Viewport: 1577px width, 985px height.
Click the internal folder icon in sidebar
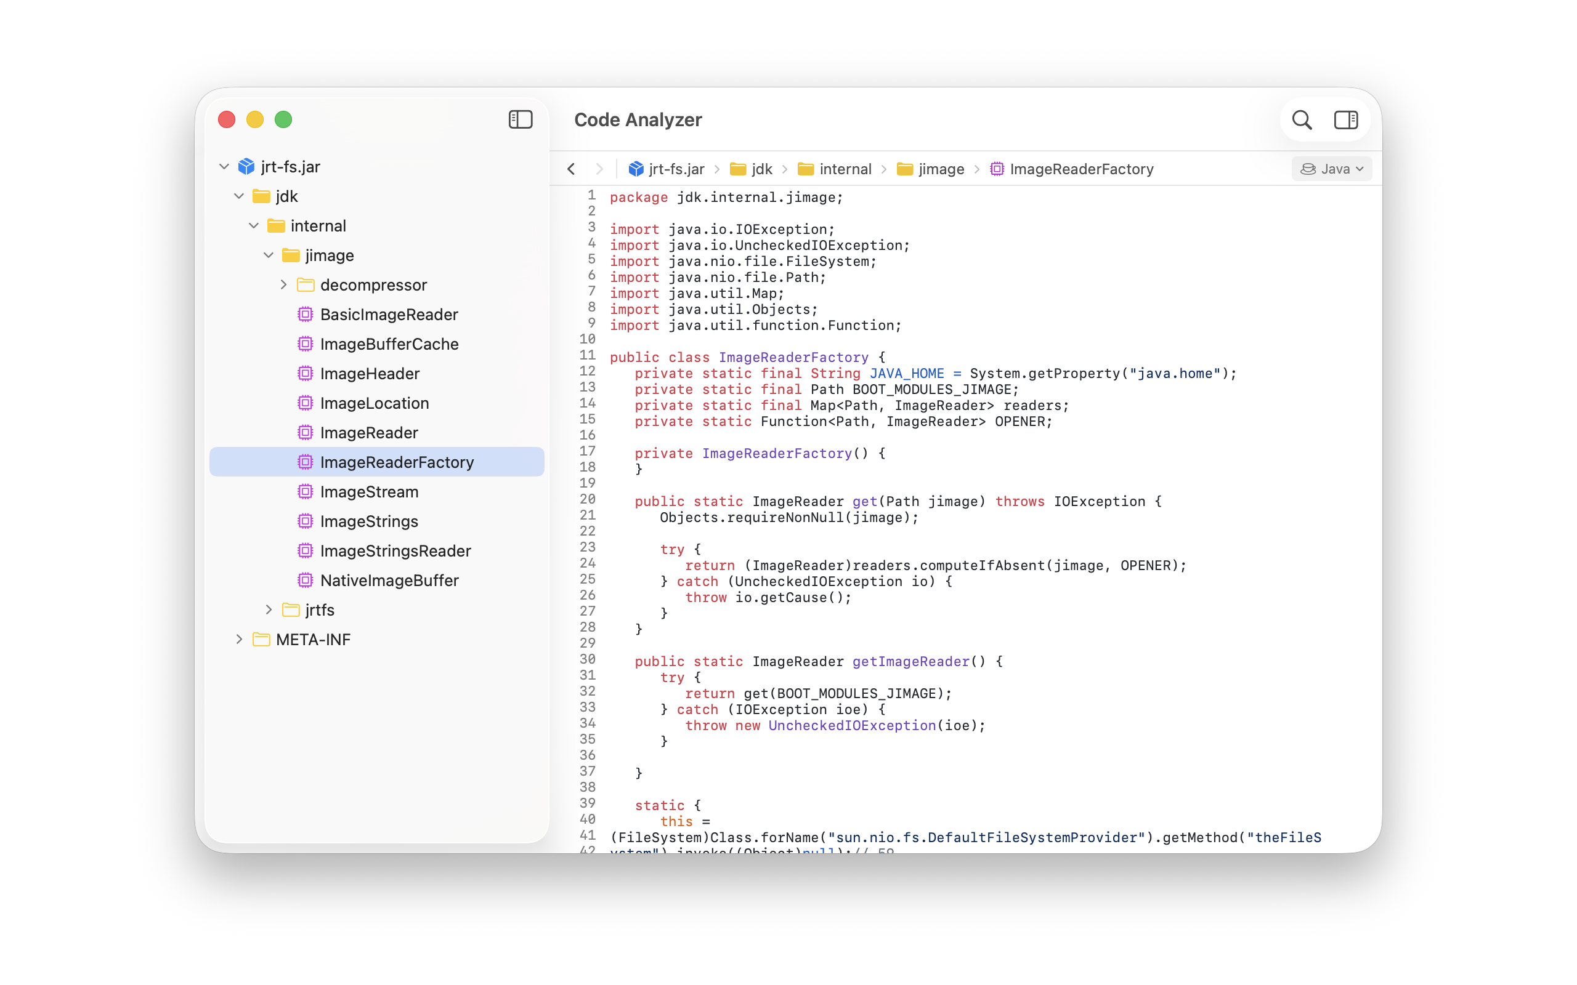pyautogui.click(x=277, y=226)
